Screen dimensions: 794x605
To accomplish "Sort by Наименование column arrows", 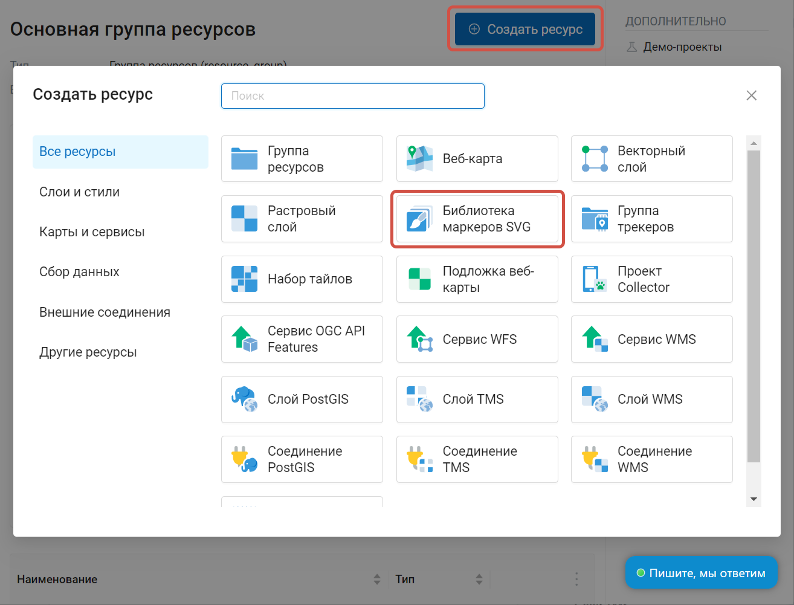I will pyautogui.click(x=377, y=579).
